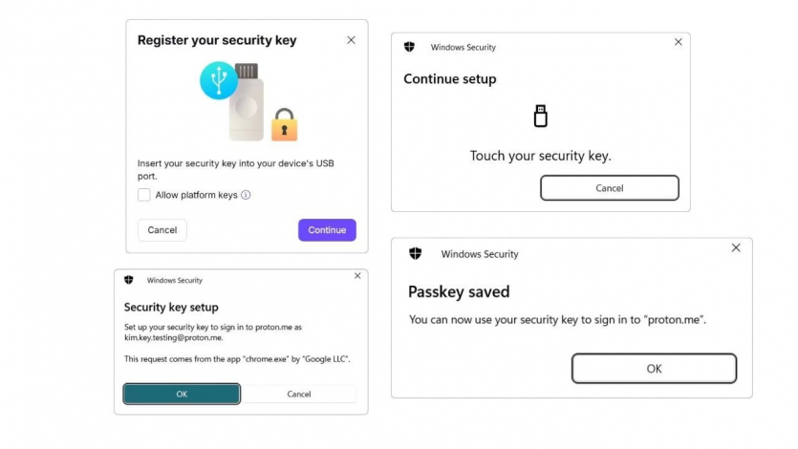798x449 pixels.
Task: Close the Security key setup window
Action: (x=357, y=276)
